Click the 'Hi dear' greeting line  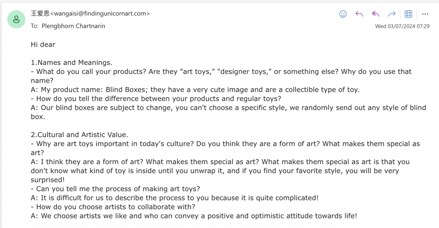point(43,45)
